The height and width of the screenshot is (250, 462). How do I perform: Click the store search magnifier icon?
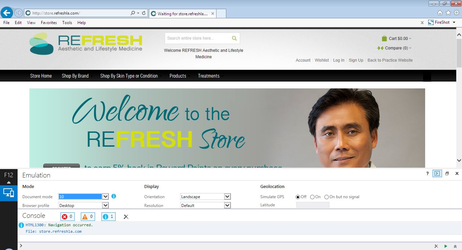pos(234,38)
